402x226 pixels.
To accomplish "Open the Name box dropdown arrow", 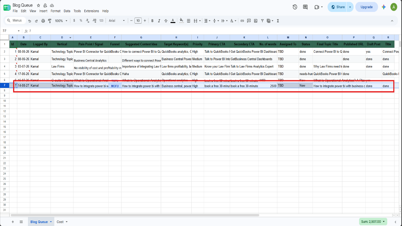I will click(19, 31).
